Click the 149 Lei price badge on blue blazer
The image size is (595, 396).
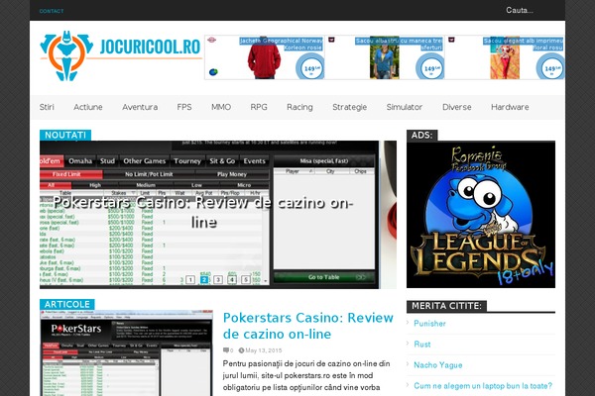tap(431, 68)
